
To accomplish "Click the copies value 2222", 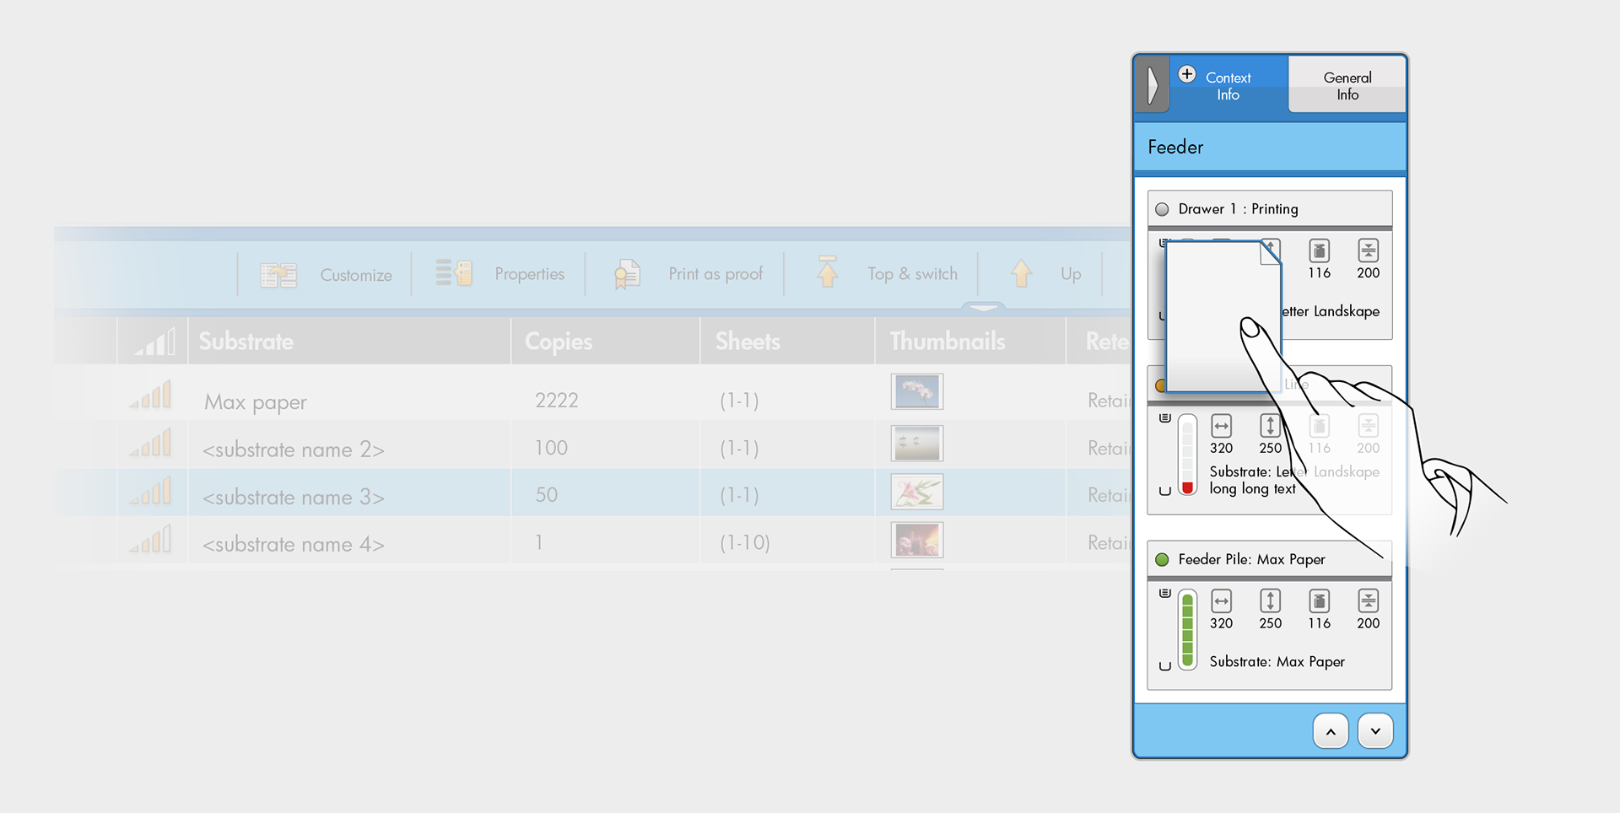I will (x=557, y=400).
